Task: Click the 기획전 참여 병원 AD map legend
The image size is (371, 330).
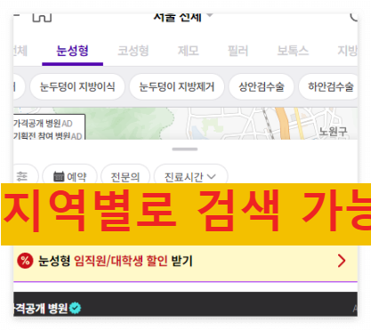Action: tap(48, 136)
